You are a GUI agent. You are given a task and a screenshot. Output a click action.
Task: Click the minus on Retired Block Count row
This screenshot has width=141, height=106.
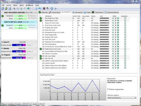pyautogui.click(x=113, y=21)
